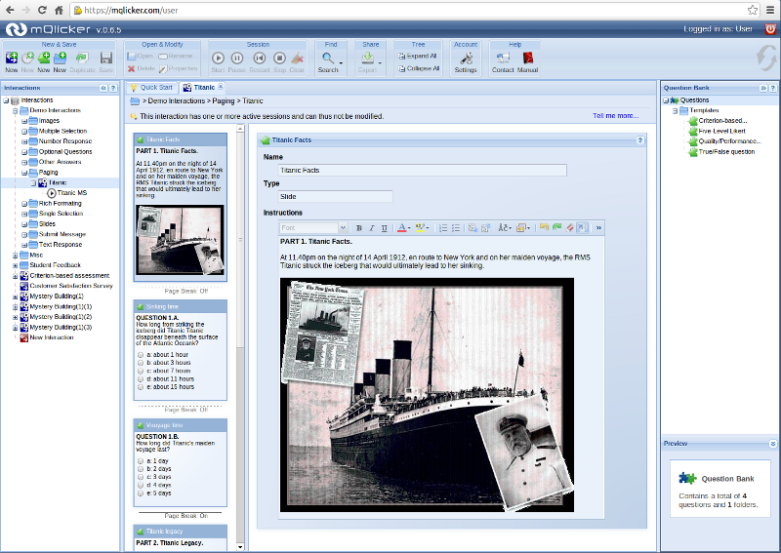This screenshot has width=781, height=553.
Task: Restart the session
Action: point(259,59)
